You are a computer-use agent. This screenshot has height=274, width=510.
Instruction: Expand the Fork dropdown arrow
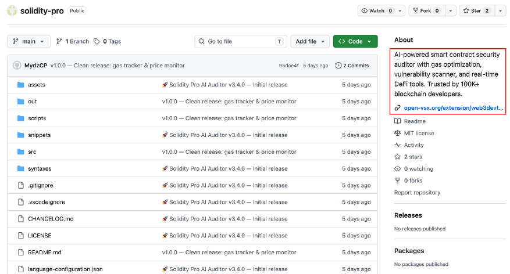tap(451, 10)
